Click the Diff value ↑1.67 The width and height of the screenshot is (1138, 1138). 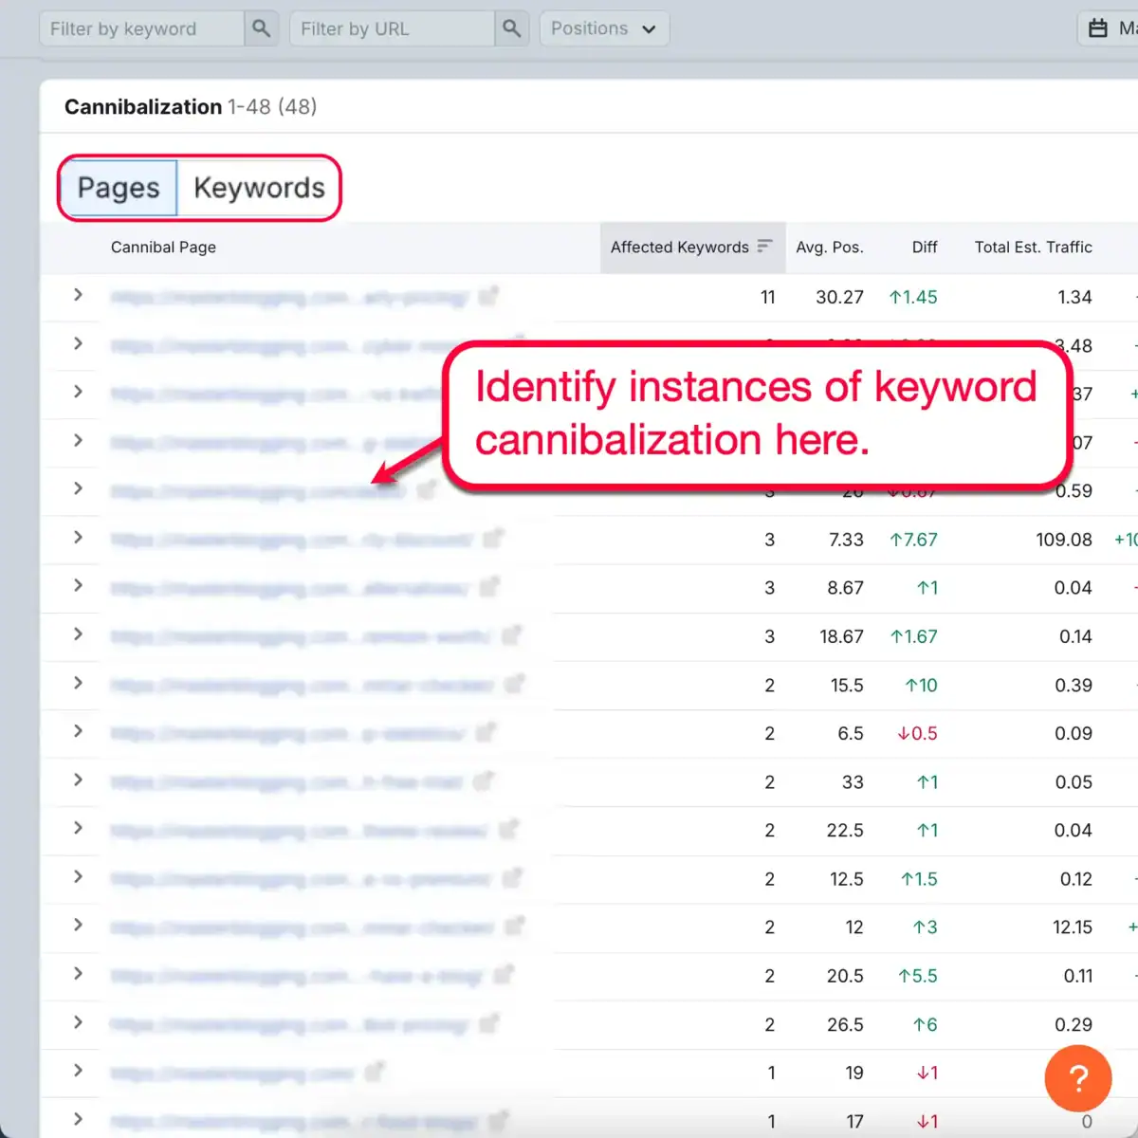912,636
